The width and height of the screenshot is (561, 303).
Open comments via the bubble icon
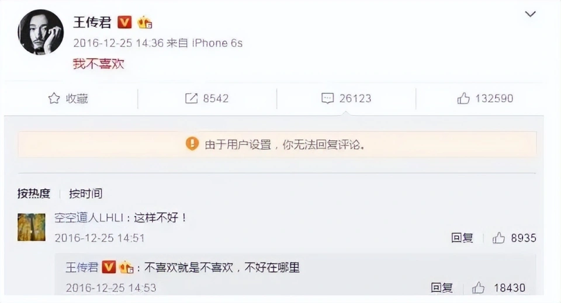coord(327,98)
